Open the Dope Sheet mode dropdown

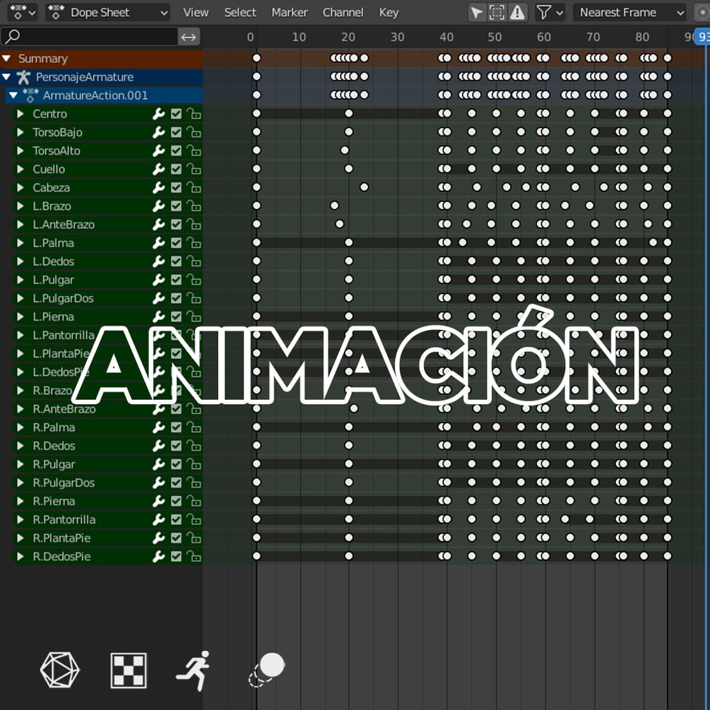108,13
